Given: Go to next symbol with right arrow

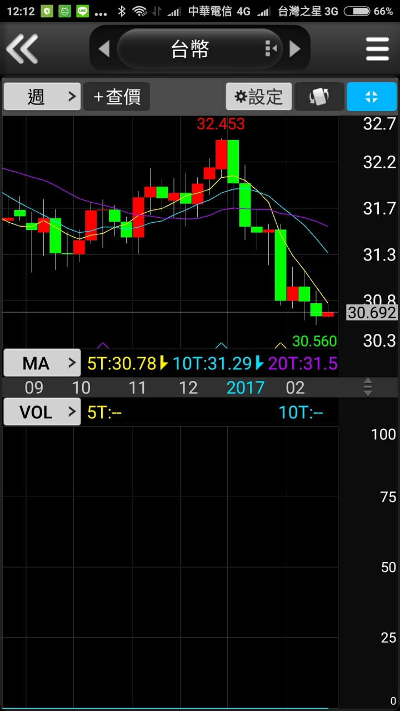Looking at the screenshot, I should (x=295, y=49).
